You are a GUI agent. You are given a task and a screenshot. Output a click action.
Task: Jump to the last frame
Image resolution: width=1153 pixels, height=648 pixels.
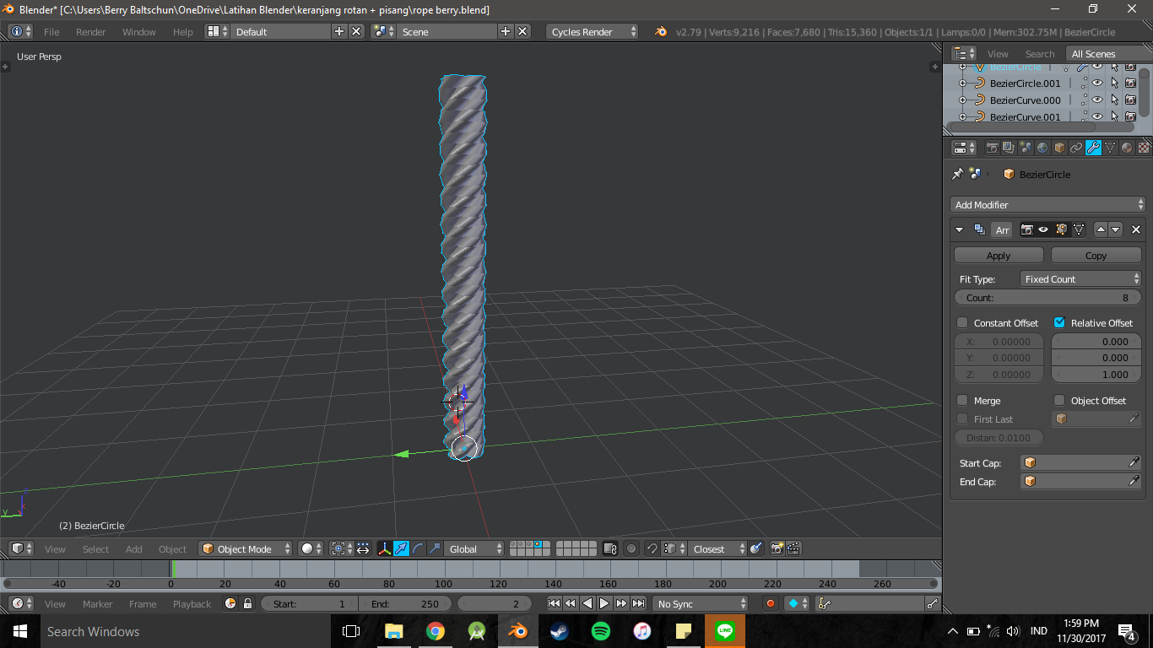click(x=639, y=603)
